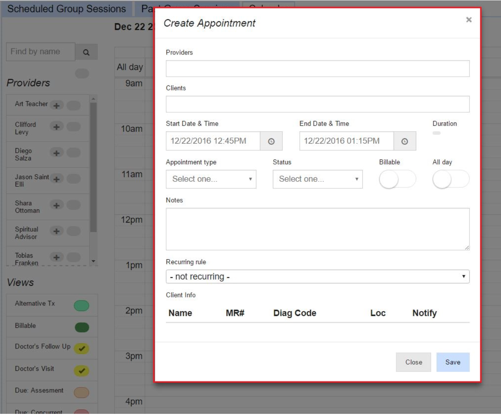Click the Close button in the dialog footer
The width and height of the screenshot is (501, 415).
pos(413,362)
